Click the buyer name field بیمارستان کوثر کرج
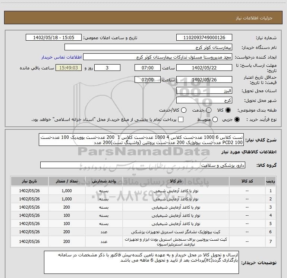 pos(148,47)
